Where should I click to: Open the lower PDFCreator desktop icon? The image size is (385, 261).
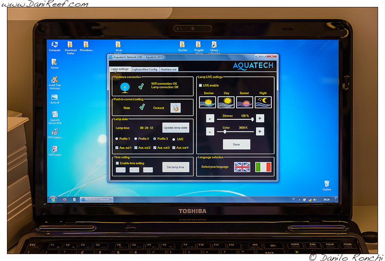click(x=55, y=151)
